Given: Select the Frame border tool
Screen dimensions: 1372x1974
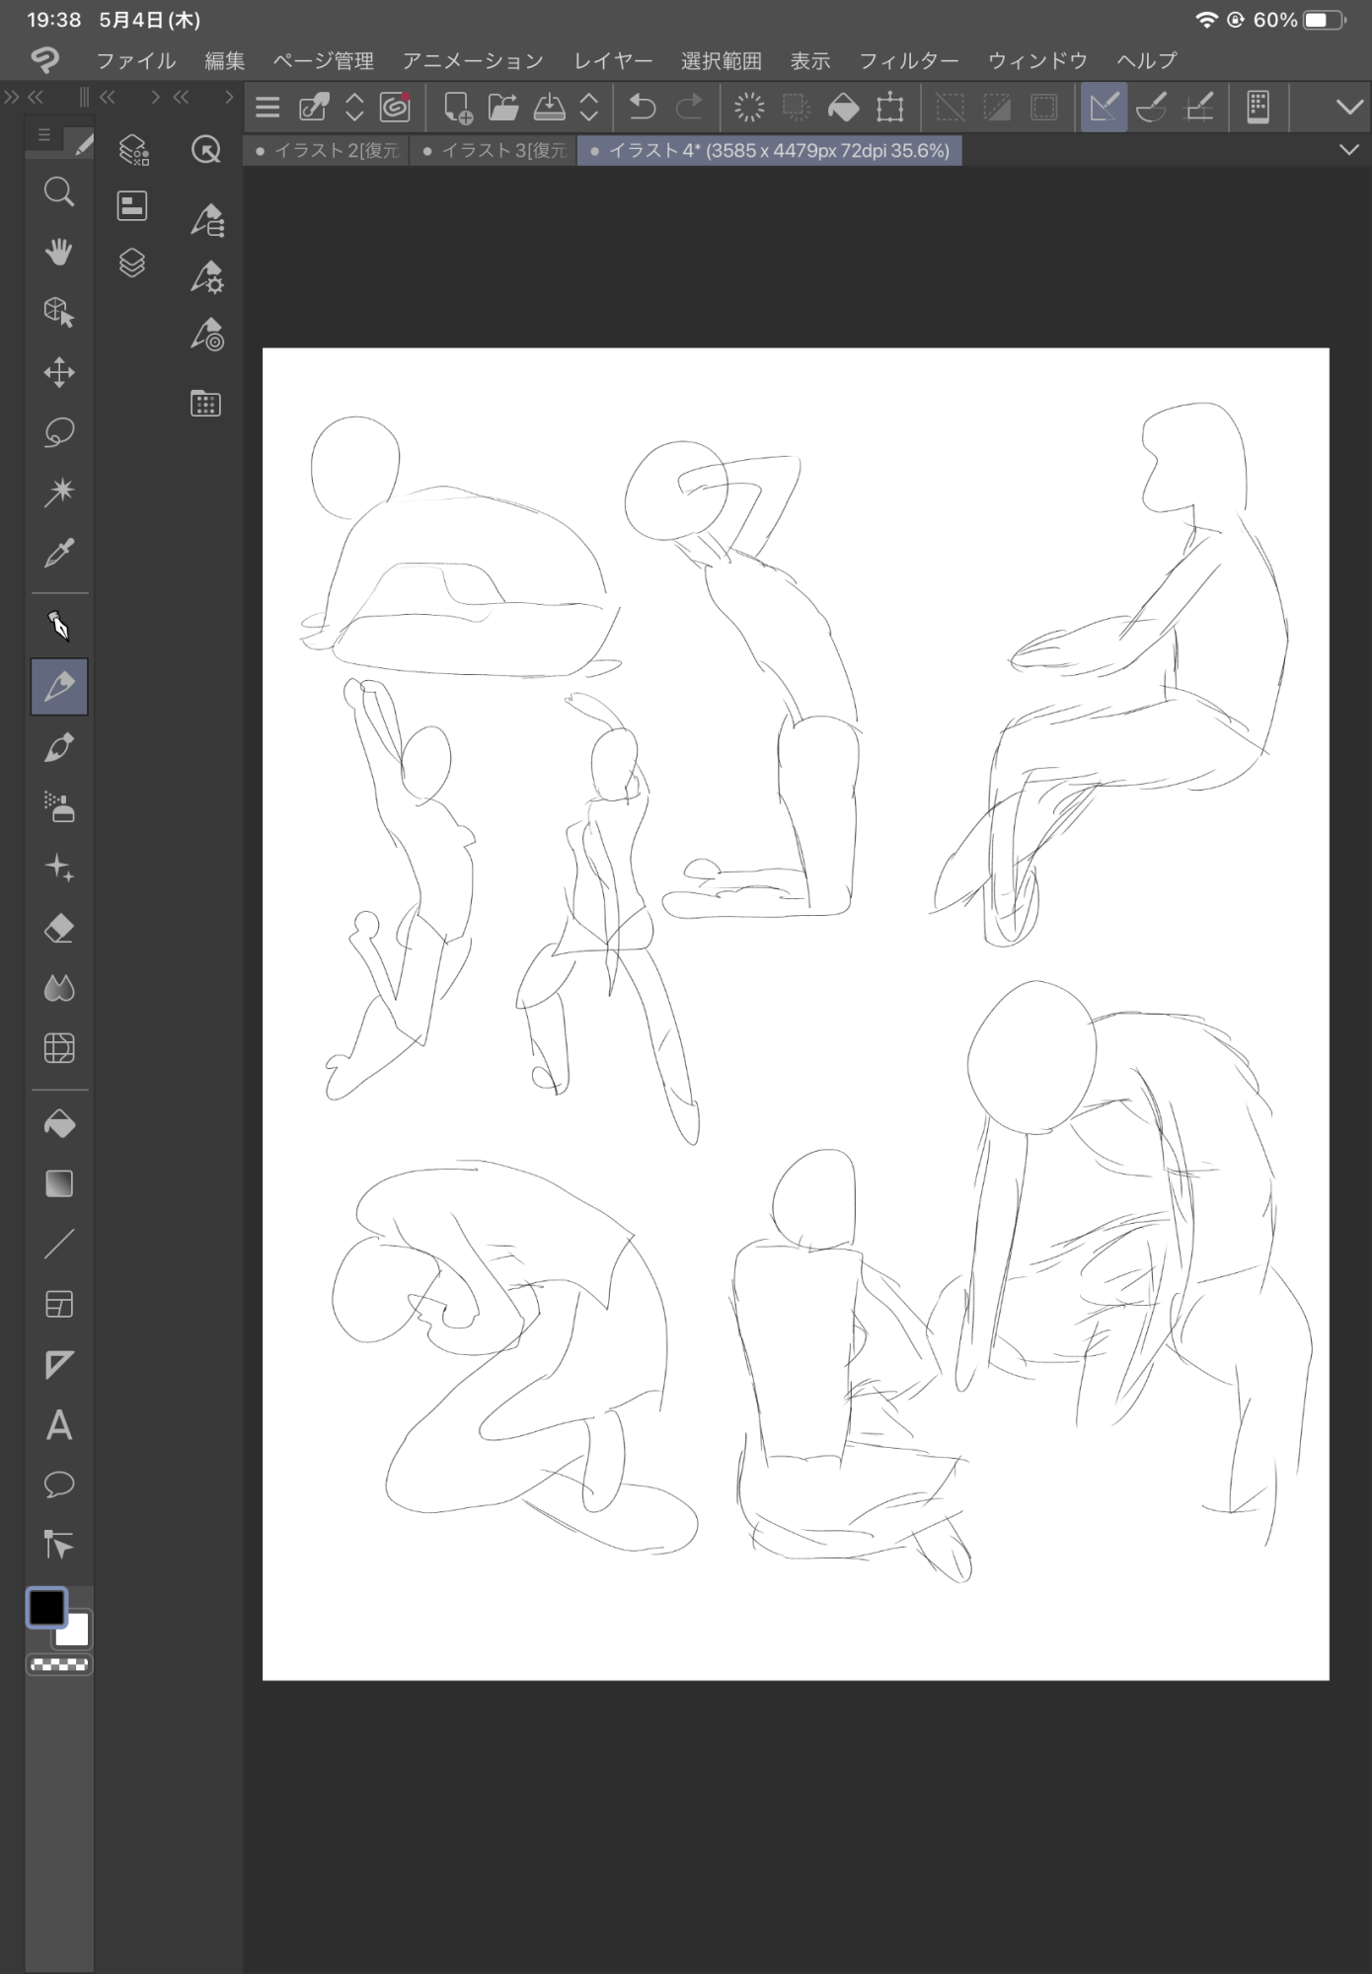Looking at the screenshot, I should [x=59, y=1305].
